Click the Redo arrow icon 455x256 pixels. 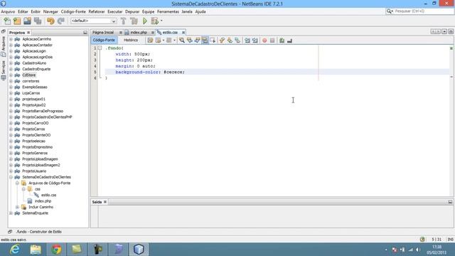(60, 21)
